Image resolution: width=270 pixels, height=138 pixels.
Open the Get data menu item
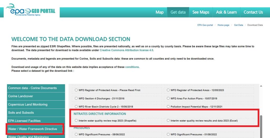tap(178, 12)
